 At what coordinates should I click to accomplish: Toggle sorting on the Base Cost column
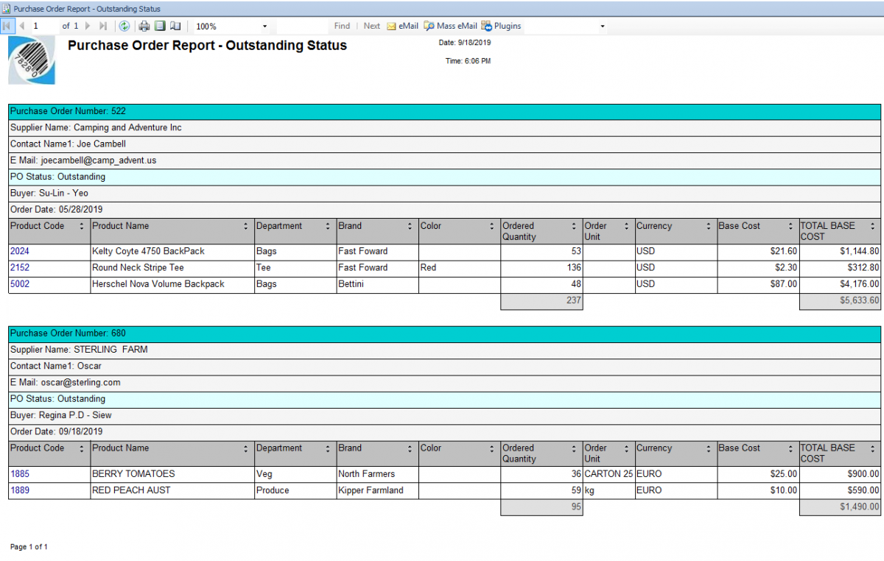point(789,227)
